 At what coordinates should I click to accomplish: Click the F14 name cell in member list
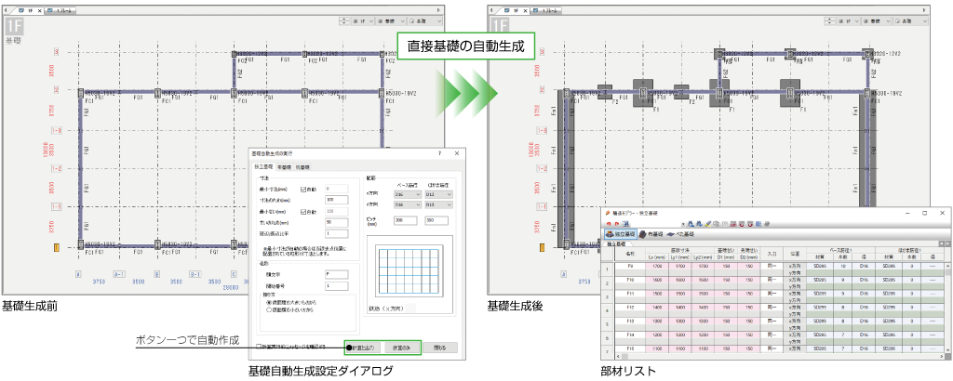(x=630, y=335)
